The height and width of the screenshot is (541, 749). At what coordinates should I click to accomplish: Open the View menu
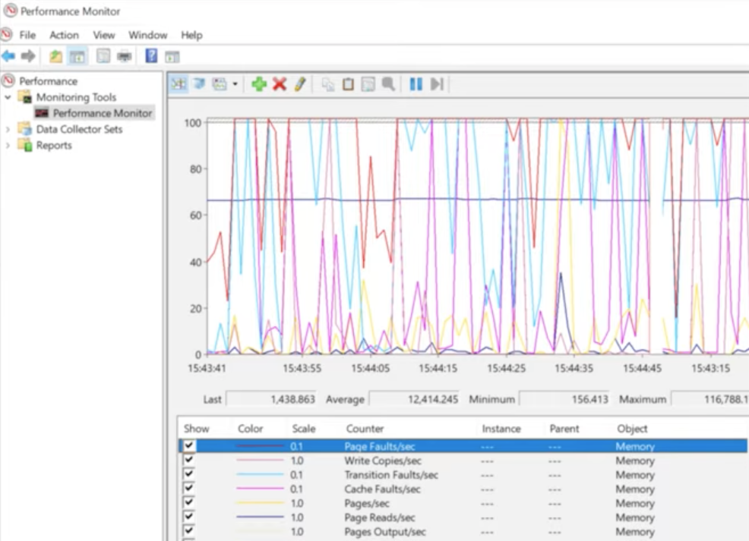click(103, 35)
